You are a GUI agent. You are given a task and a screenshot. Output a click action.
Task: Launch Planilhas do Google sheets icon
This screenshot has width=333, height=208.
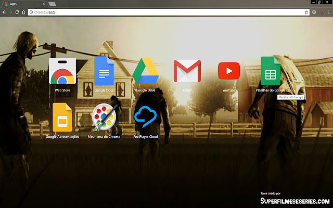[x=271, y=71]
